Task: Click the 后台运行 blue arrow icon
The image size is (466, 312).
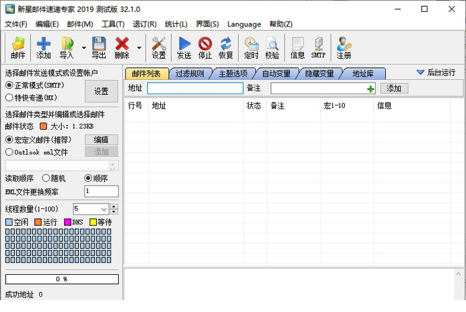Action: [420, 72]
